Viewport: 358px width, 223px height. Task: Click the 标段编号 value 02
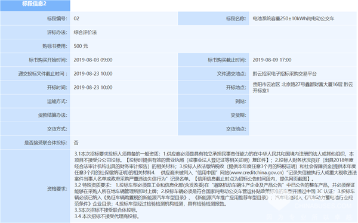click(x=76, y=18)
